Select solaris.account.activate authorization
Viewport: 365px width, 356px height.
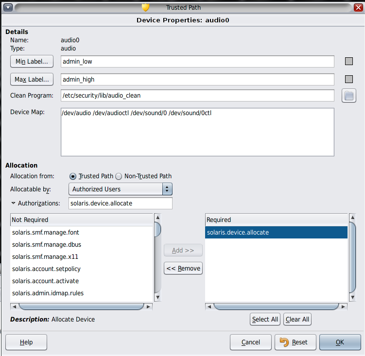(x=82, y=281)
